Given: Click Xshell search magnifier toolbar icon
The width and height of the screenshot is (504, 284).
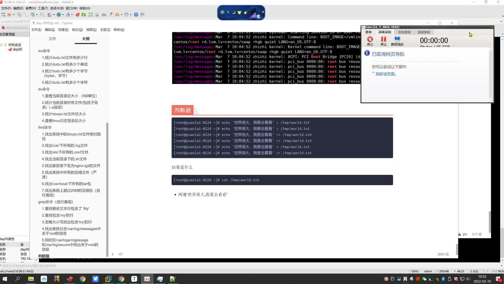Looking at the screenshot, I should [43, 15].
